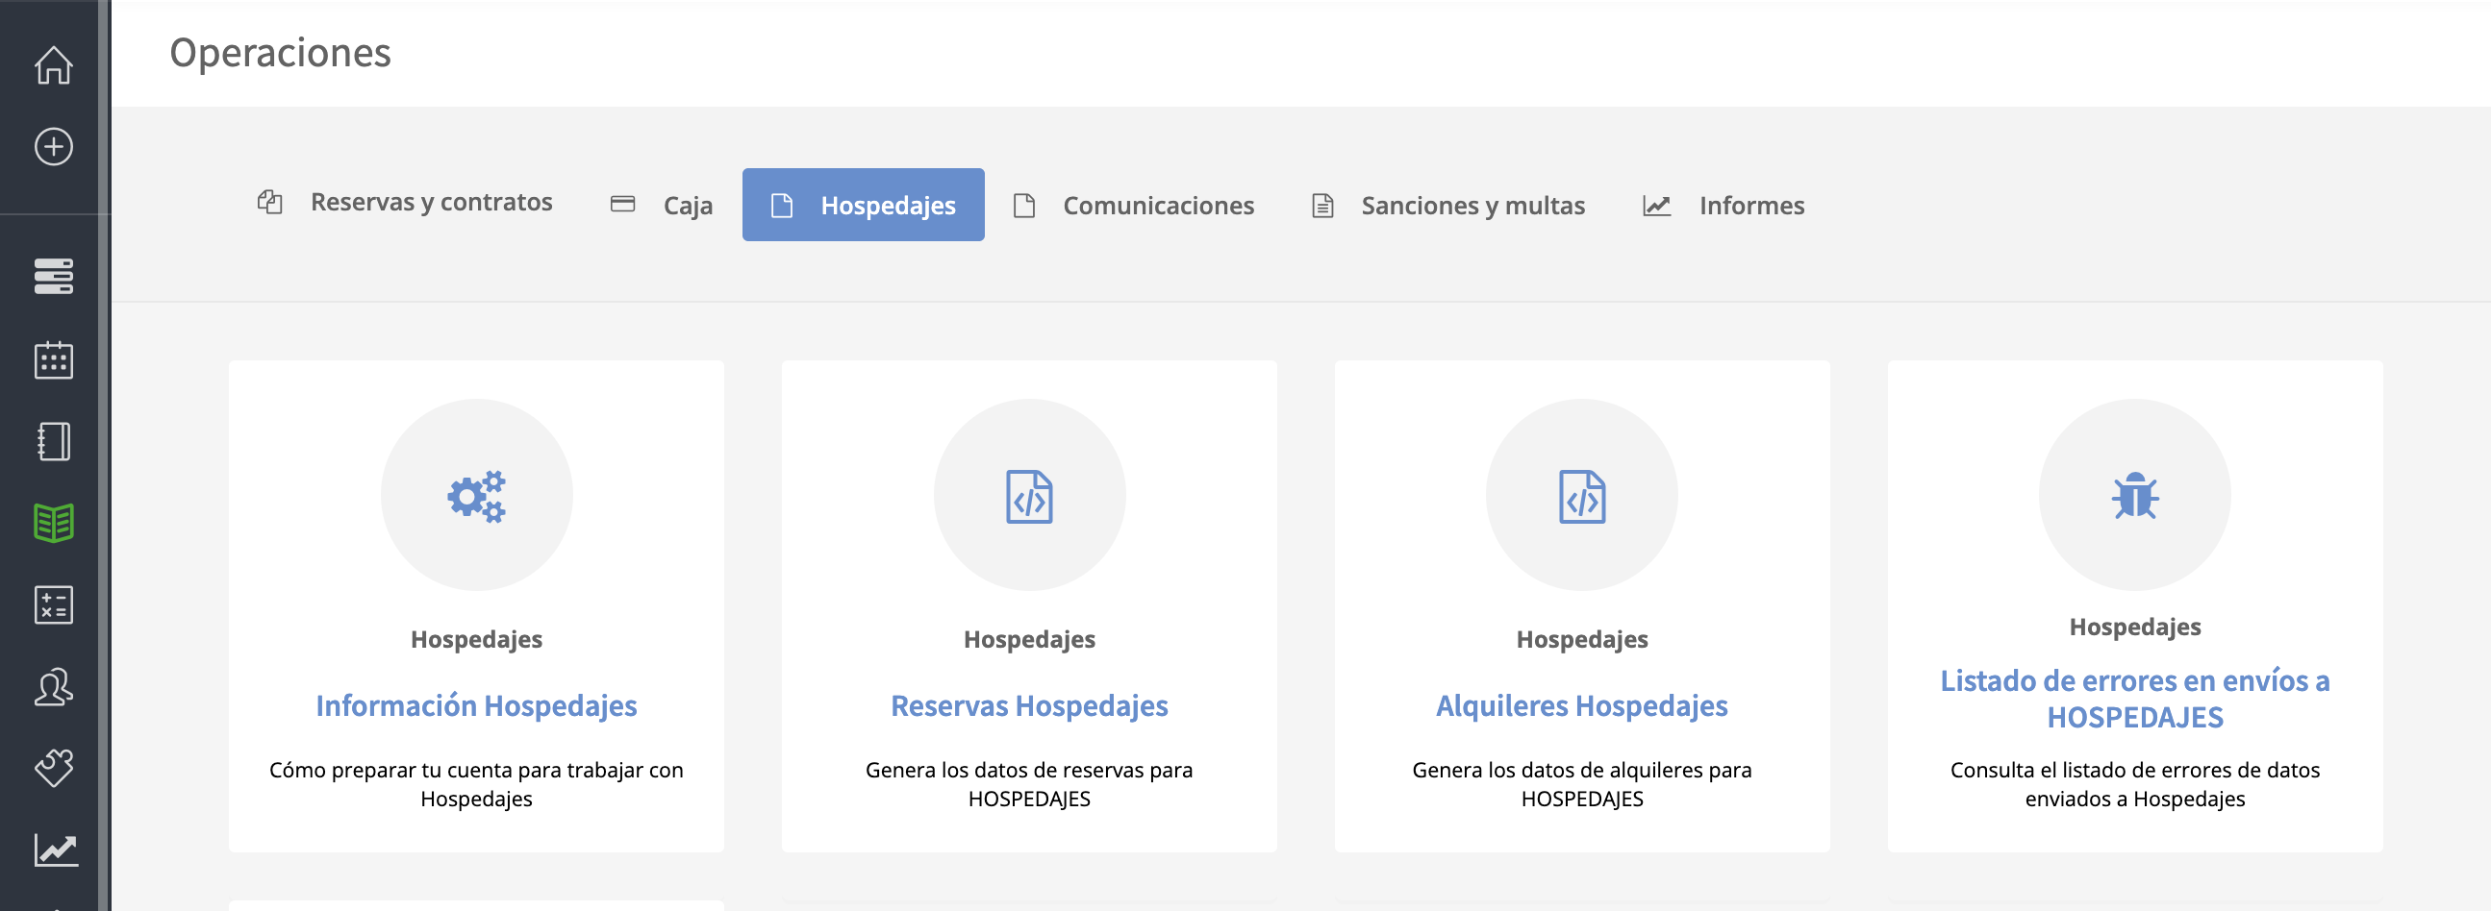Open Listado de errores en envíos link

(2135, 699)
